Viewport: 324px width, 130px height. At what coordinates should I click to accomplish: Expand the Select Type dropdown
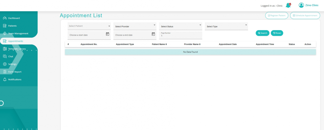click(226, 26)
